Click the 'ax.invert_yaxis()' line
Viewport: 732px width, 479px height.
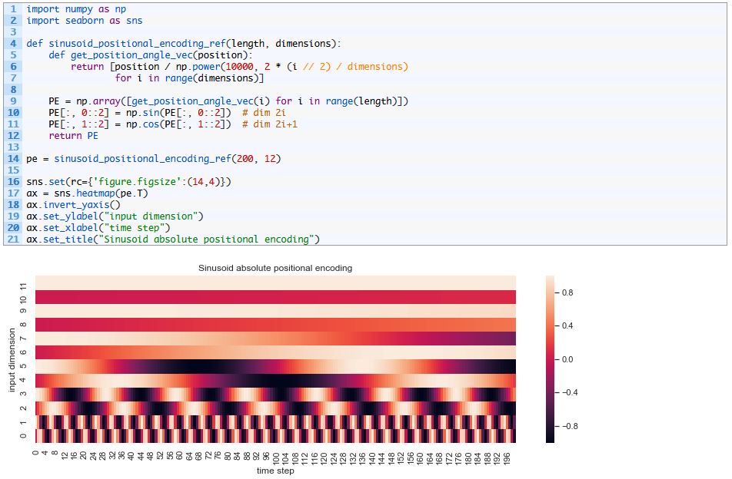click(x=73, y=204)
